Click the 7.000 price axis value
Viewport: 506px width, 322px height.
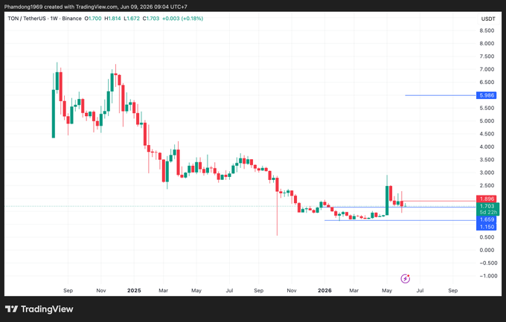click(487, 69)
